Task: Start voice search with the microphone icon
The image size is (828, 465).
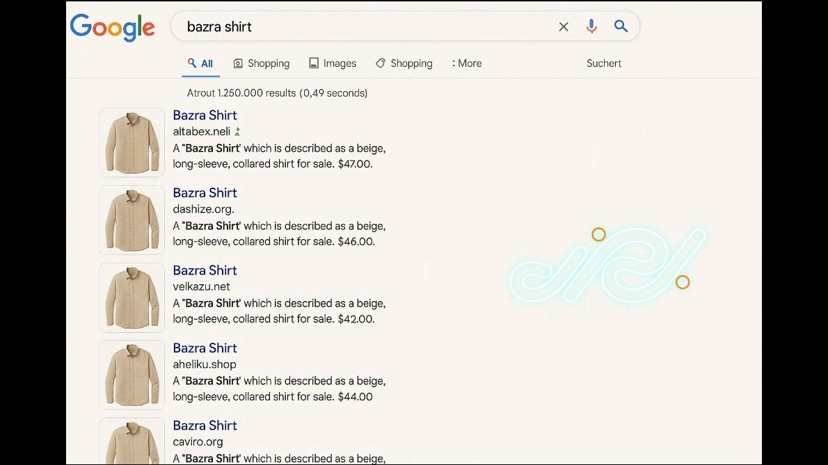Action: [591, 26]
